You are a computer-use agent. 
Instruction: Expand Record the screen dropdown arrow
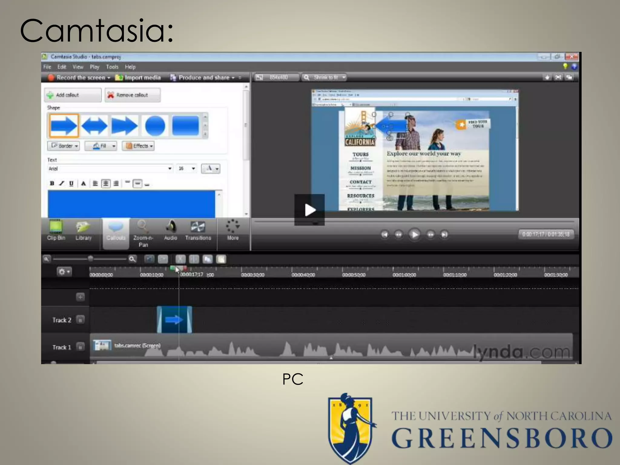tap(109, 78)
